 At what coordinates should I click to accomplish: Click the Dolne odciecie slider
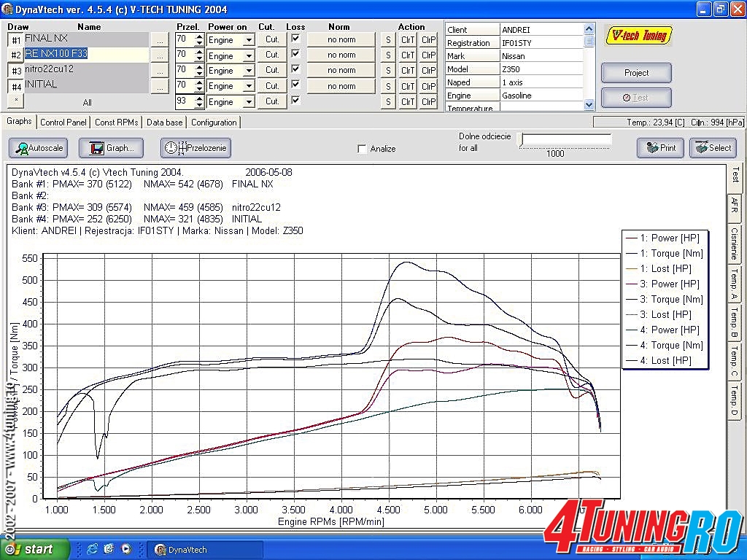(x=565, y=140)
